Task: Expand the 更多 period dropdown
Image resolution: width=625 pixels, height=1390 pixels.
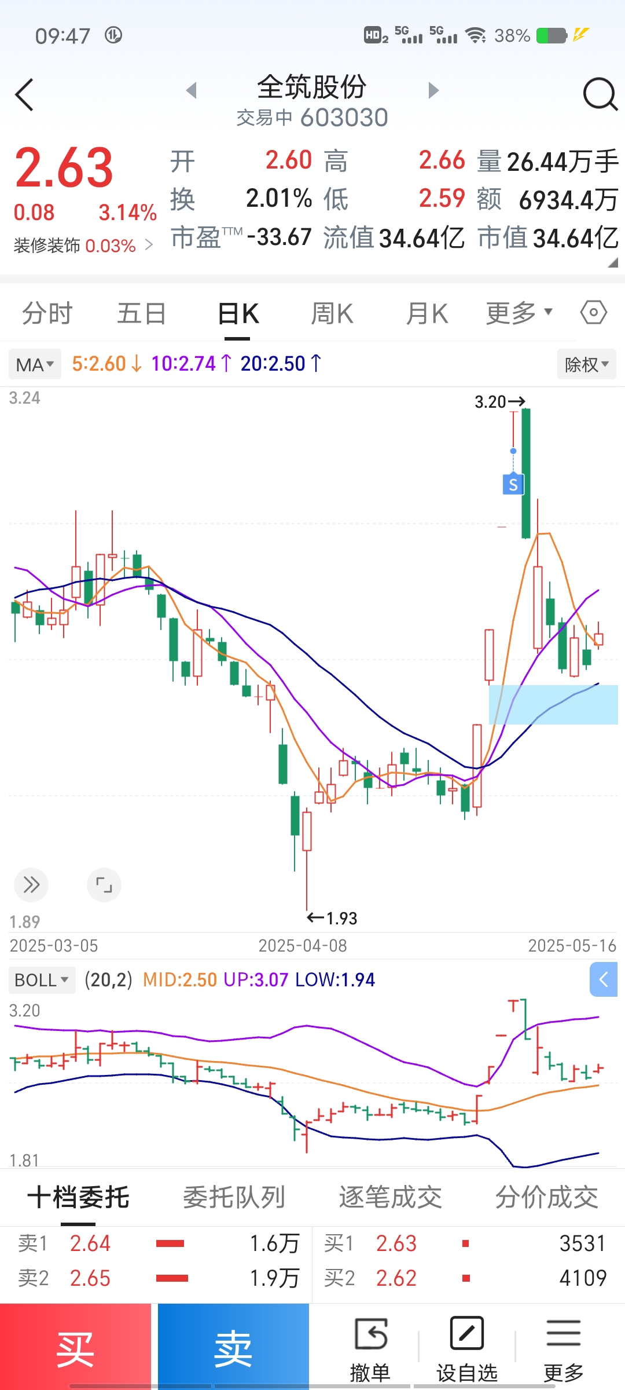Action: click(519, 313)
